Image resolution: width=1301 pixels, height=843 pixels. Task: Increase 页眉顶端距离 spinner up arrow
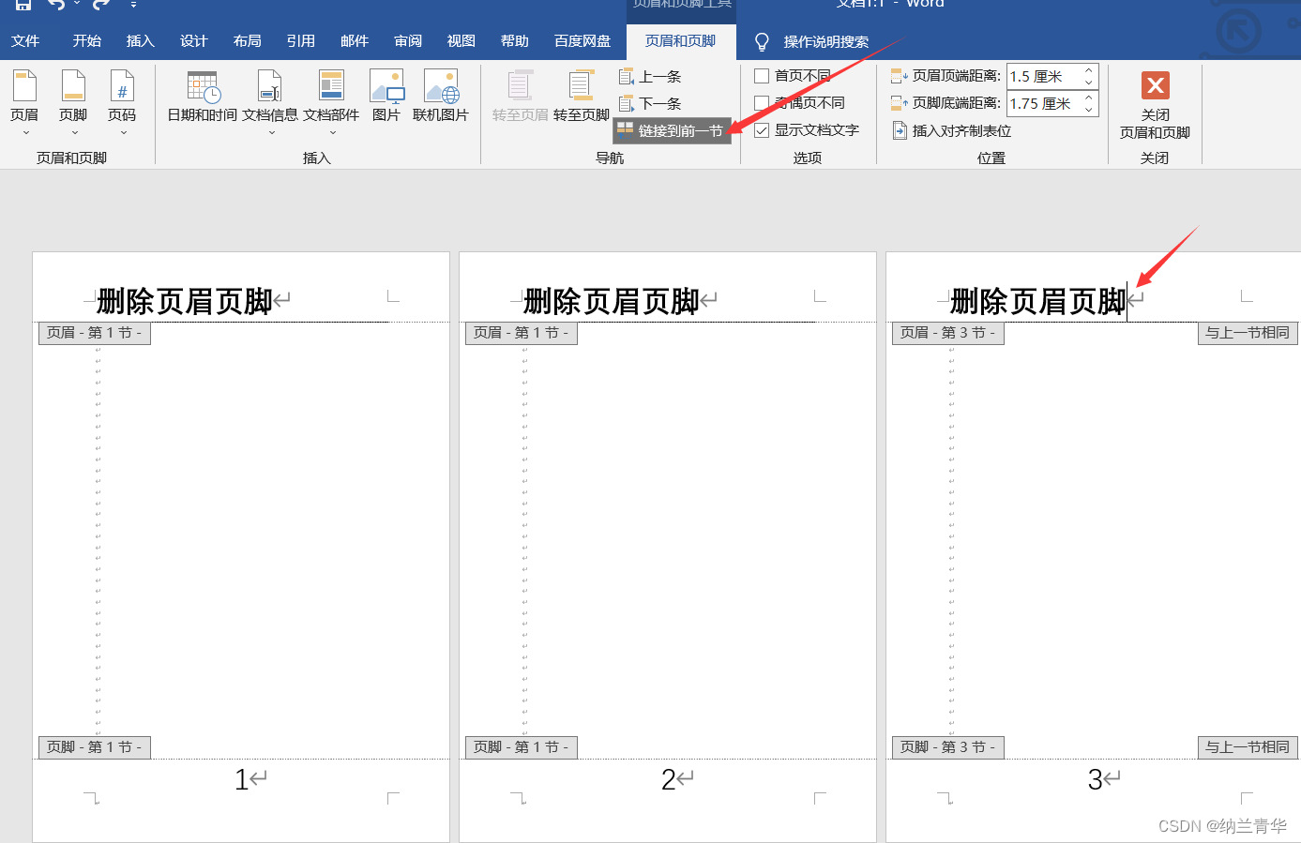point(1089,70)
